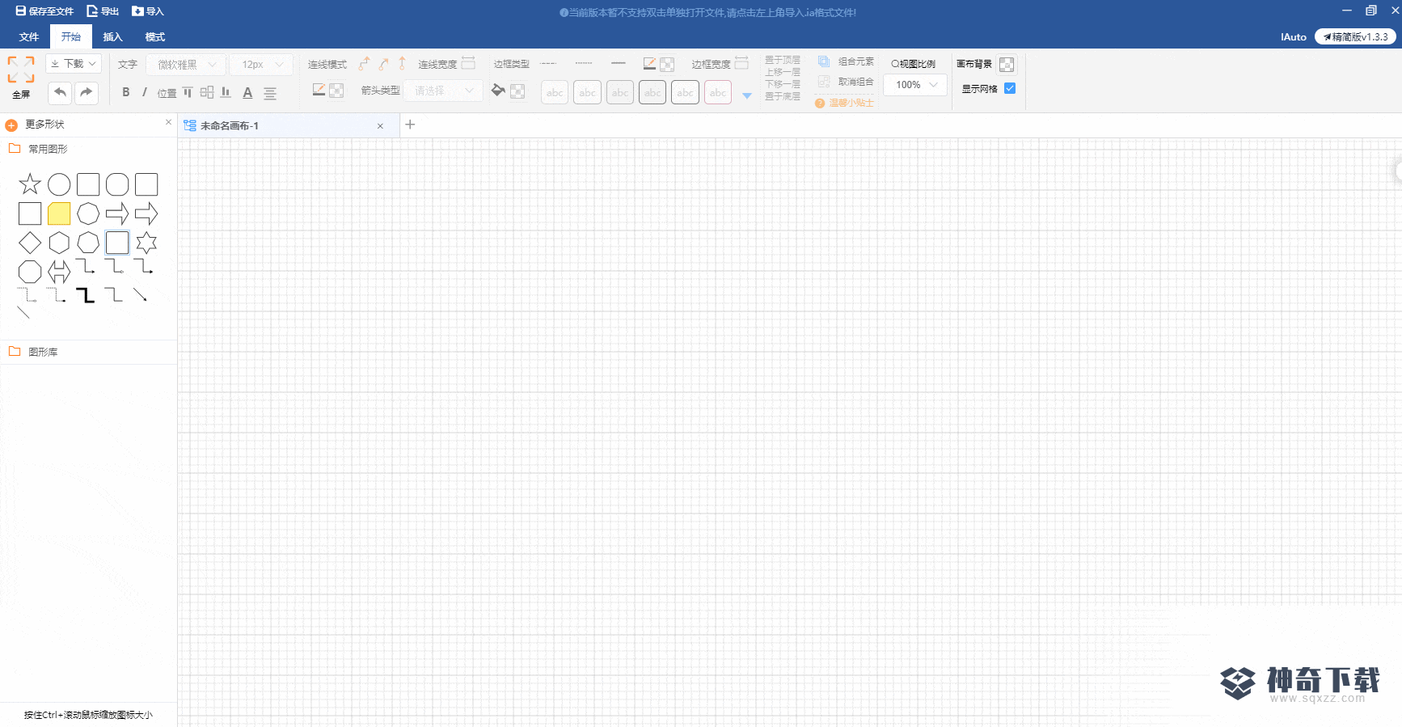The height and width of the screenshot is (727, 1402).
Task: Open the font color (A) picker
Action: (x=247, y=93)
